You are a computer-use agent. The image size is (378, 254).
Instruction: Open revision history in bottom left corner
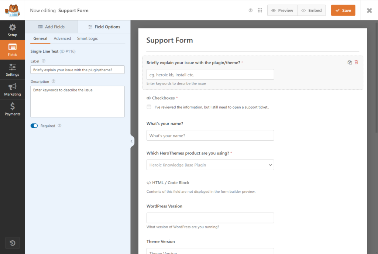pyautogui.click(x=12, y=243)
